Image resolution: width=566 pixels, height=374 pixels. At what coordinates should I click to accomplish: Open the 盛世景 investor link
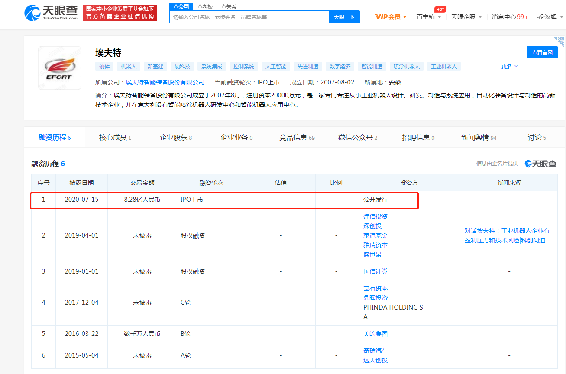click(372, 255)
